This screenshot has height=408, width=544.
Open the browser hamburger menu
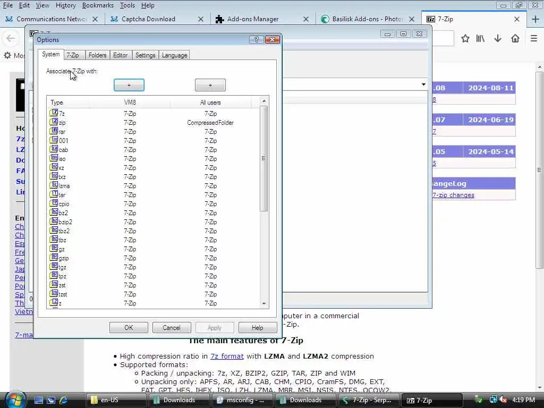coord(534,38)
